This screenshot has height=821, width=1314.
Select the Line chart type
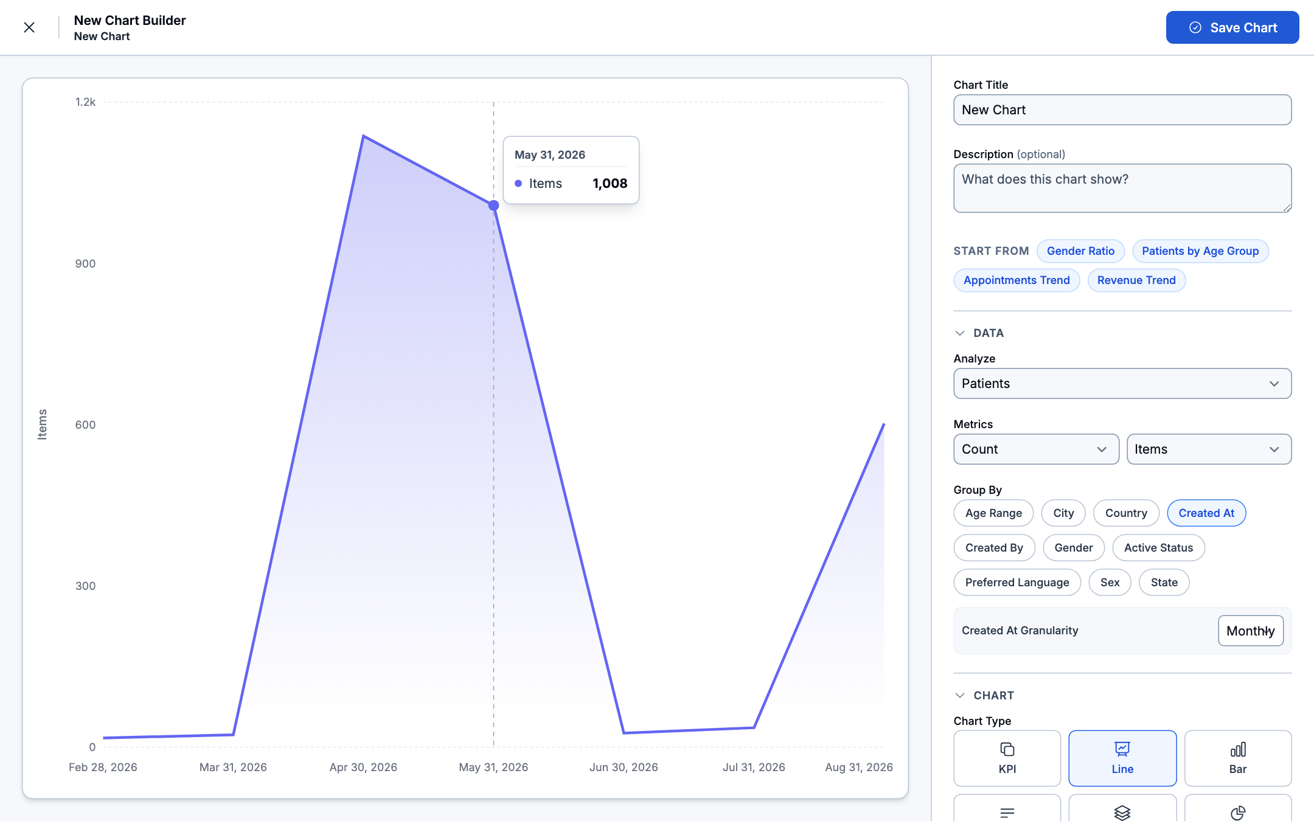pyautogui.click(x=1122, y=758)
